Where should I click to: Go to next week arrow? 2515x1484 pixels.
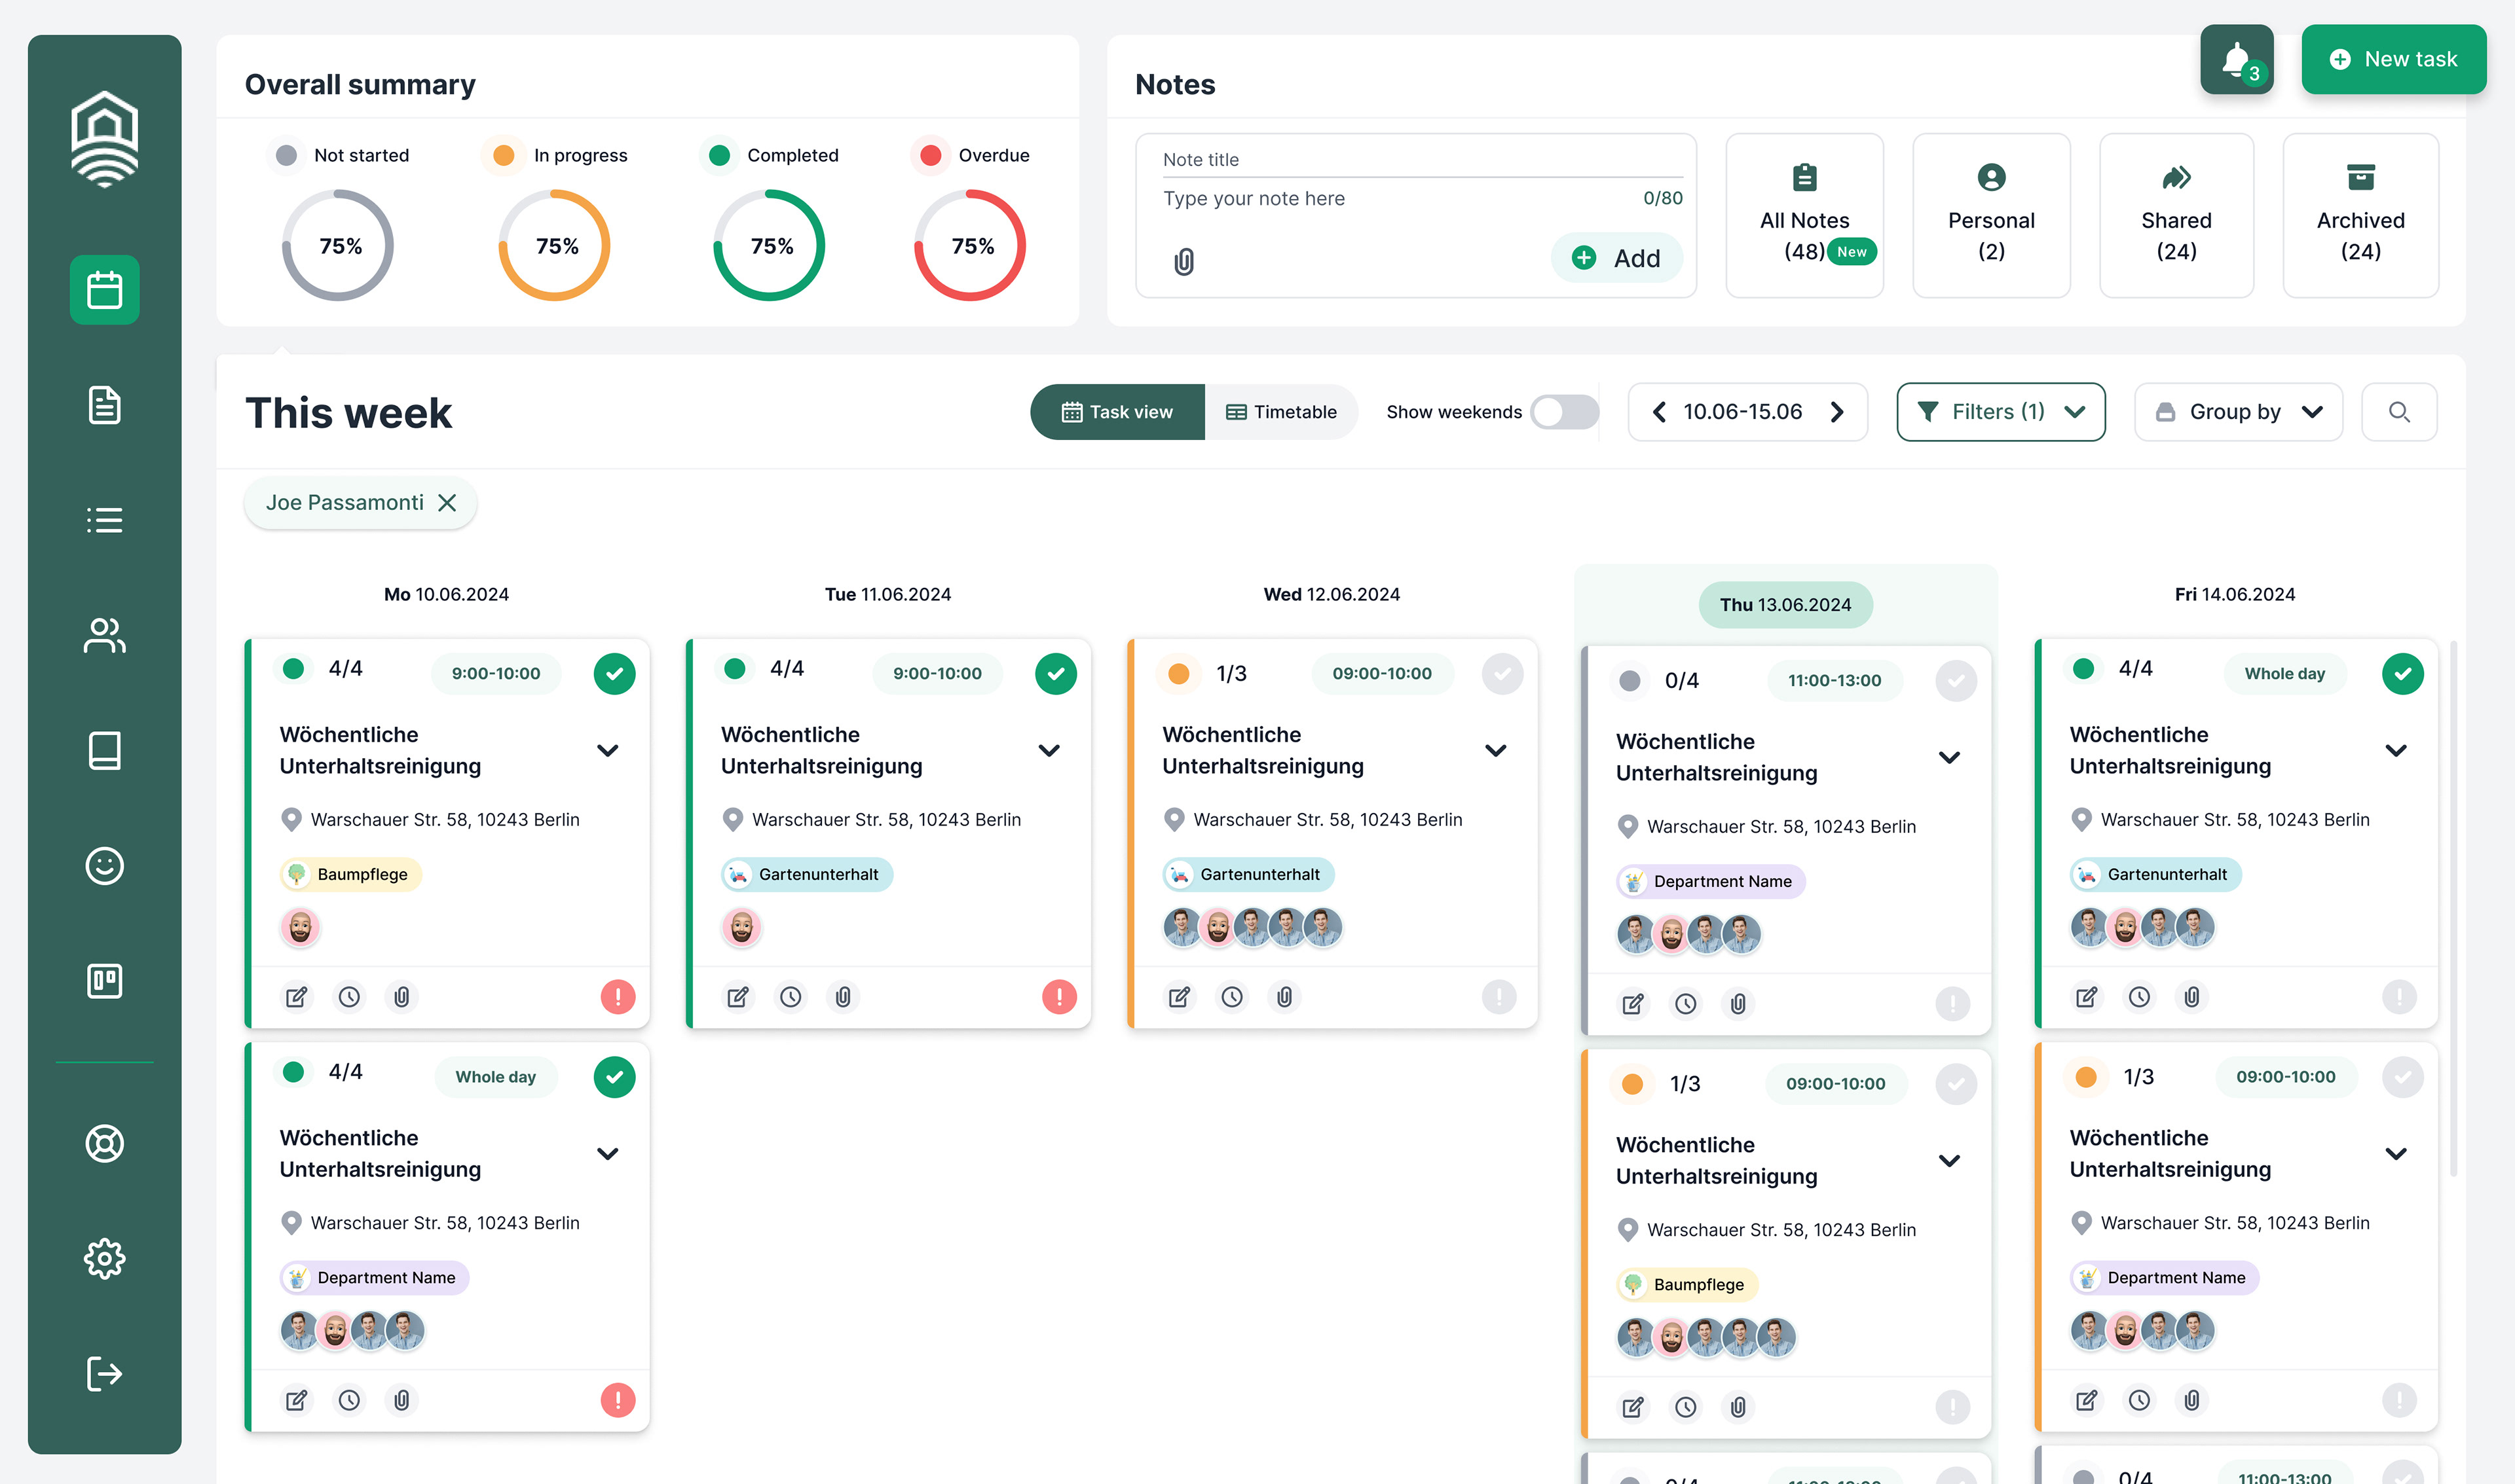(x=1836, y=412)
